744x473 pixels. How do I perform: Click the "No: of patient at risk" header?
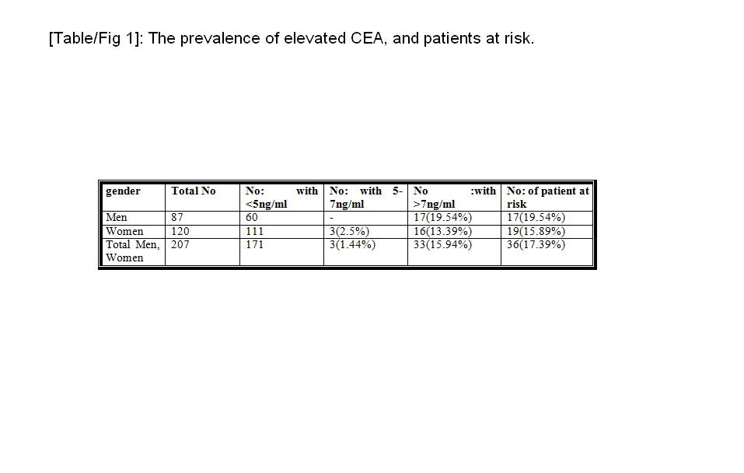tap(547, 198)
